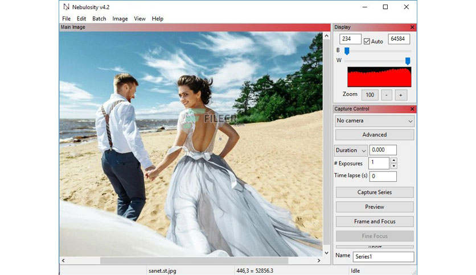Click the horizontal scrollbar thumb
Viewport: 476px width, 275px height.
pyautogui.click(x=194, y=260)
